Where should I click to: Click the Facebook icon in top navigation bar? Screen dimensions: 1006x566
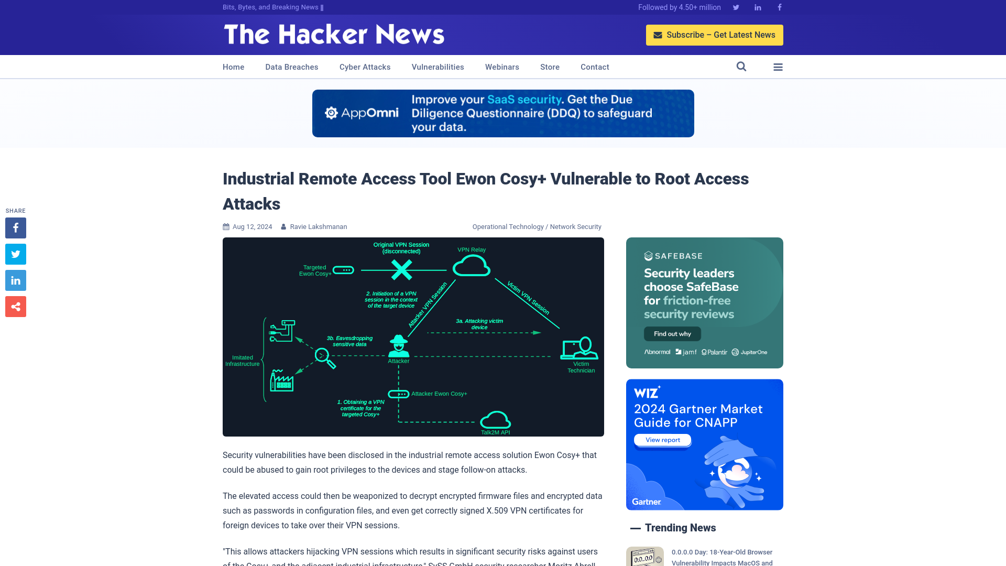(779, 7)
